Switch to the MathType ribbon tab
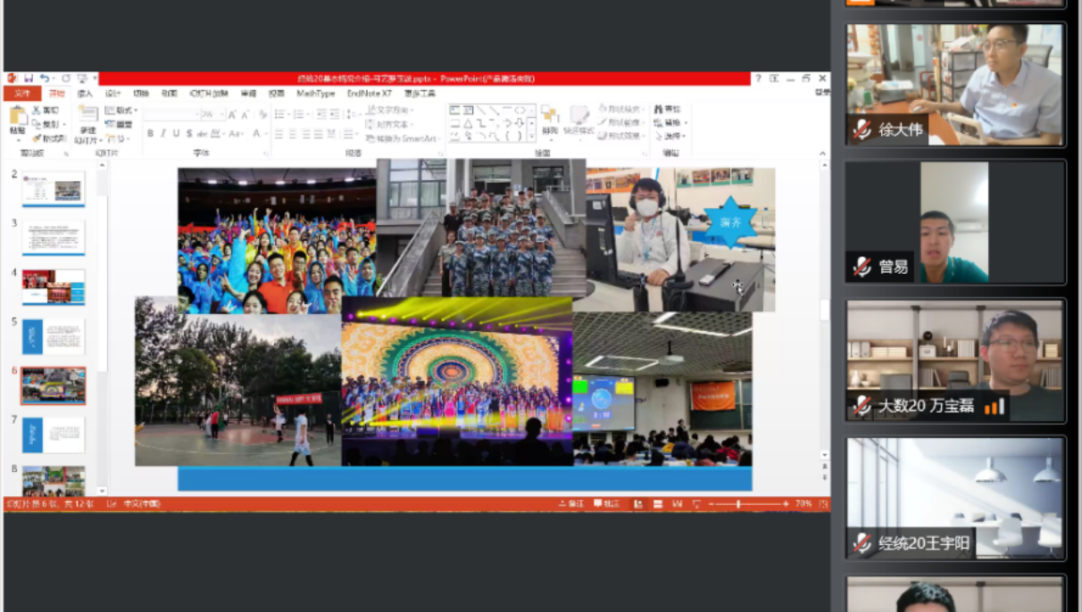The height and width of the screenshot is (612, 1082). pyautogui.click(x=315, y=94)
